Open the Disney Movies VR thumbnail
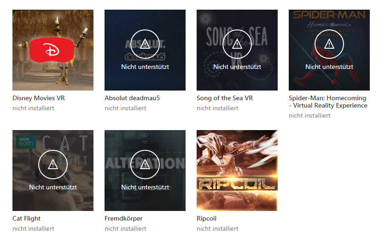The width and height of the screenshot is (385, 239). pyautogui.click(x=53, y=50)
